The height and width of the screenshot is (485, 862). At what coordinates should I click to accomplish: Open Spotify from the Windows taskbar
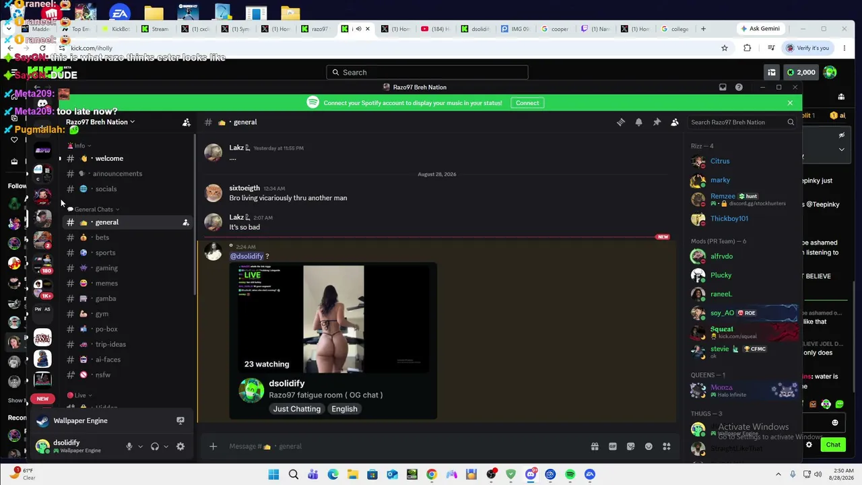coord(570,474)
